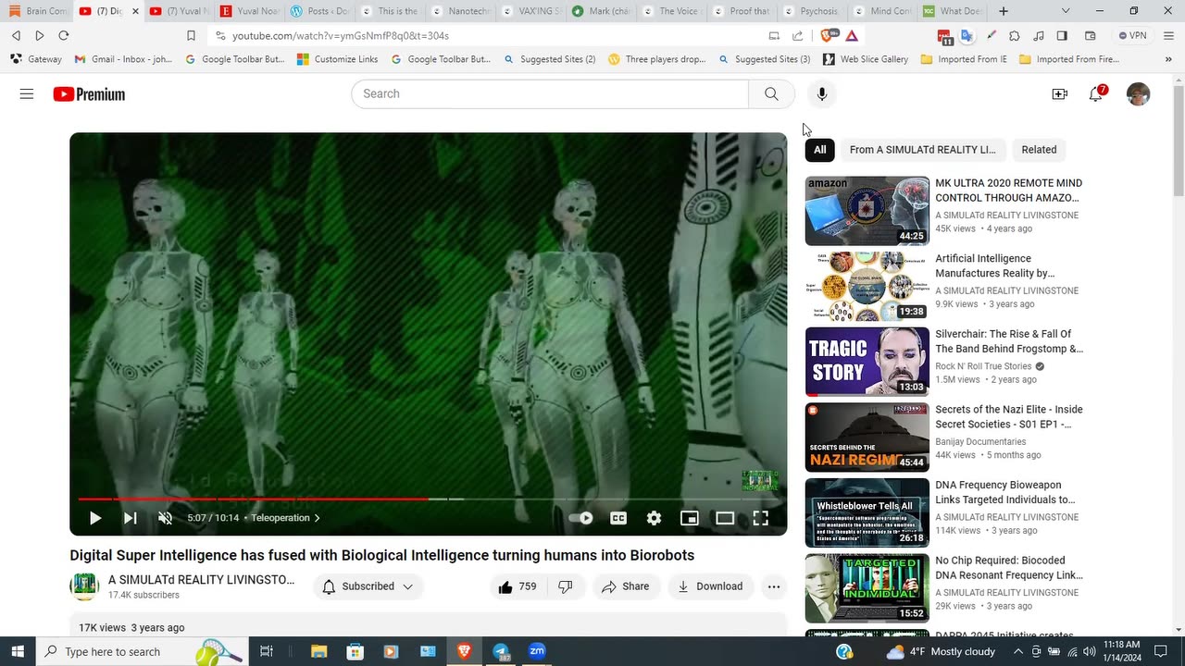1185x666 pixels.
Task: Click the YouTube search input field
Action: tap(550, 93)
